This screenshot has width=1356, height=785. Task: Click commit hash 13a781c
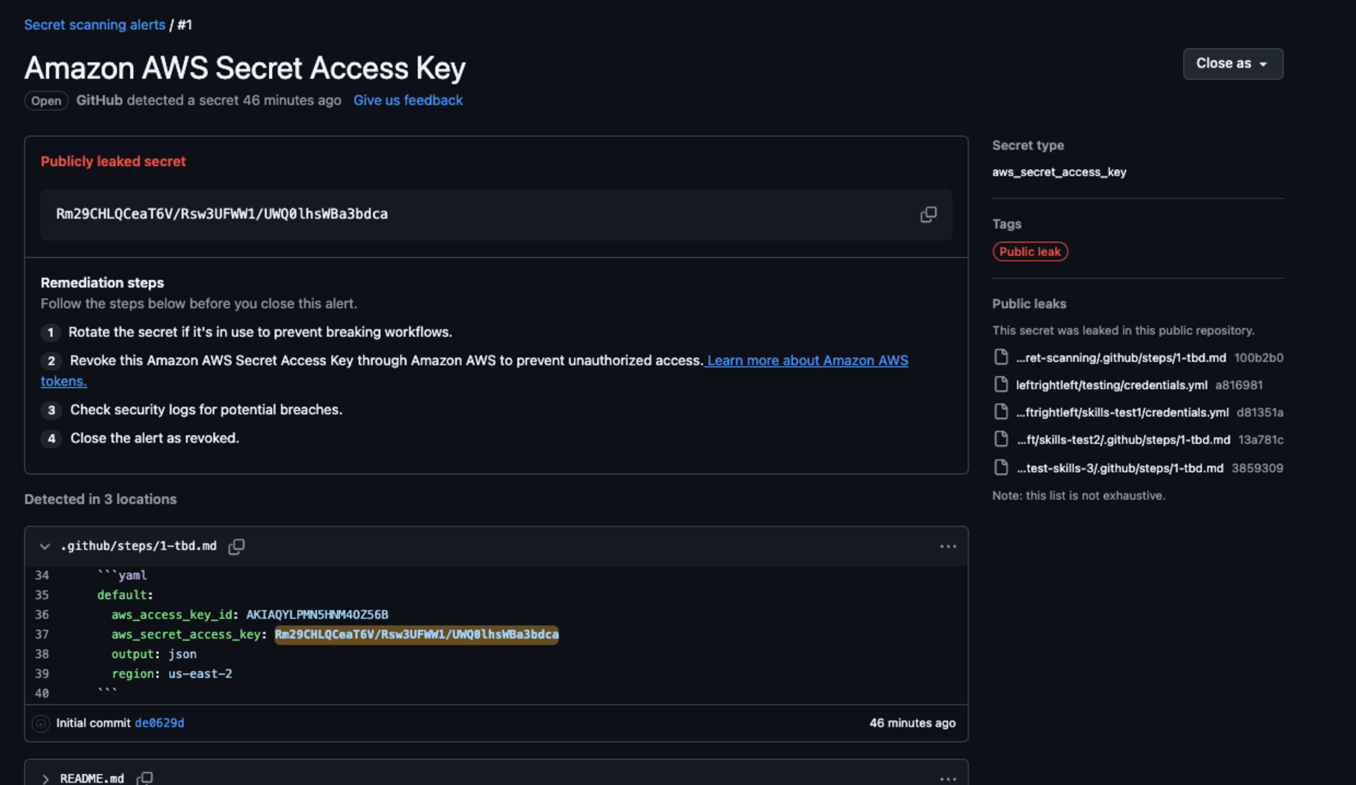click(1260, 440)
